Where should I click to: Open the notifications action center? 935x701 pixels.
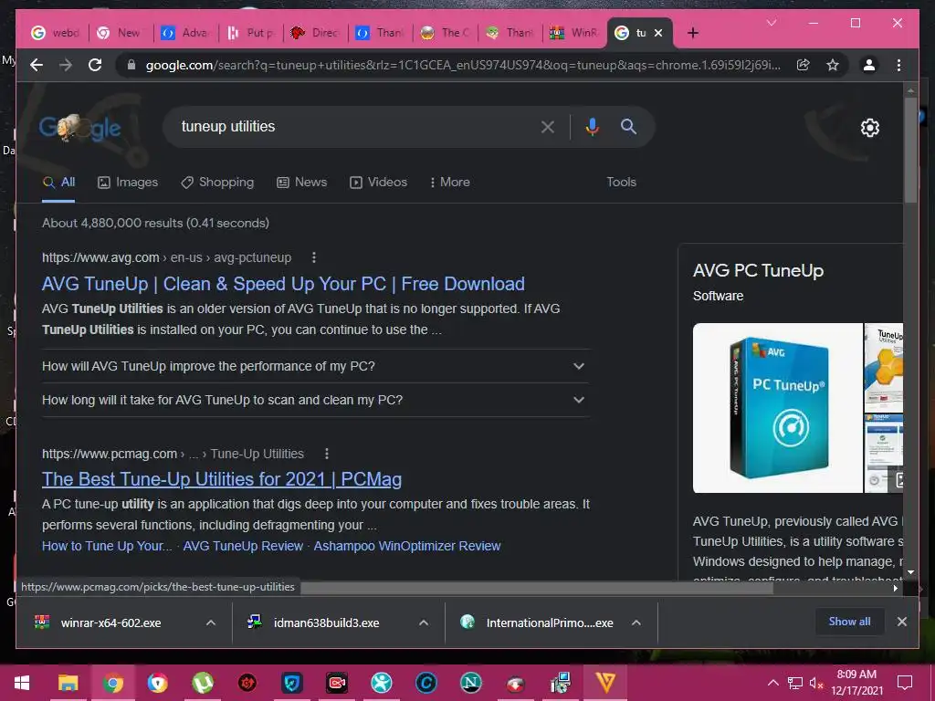[905, 683]
